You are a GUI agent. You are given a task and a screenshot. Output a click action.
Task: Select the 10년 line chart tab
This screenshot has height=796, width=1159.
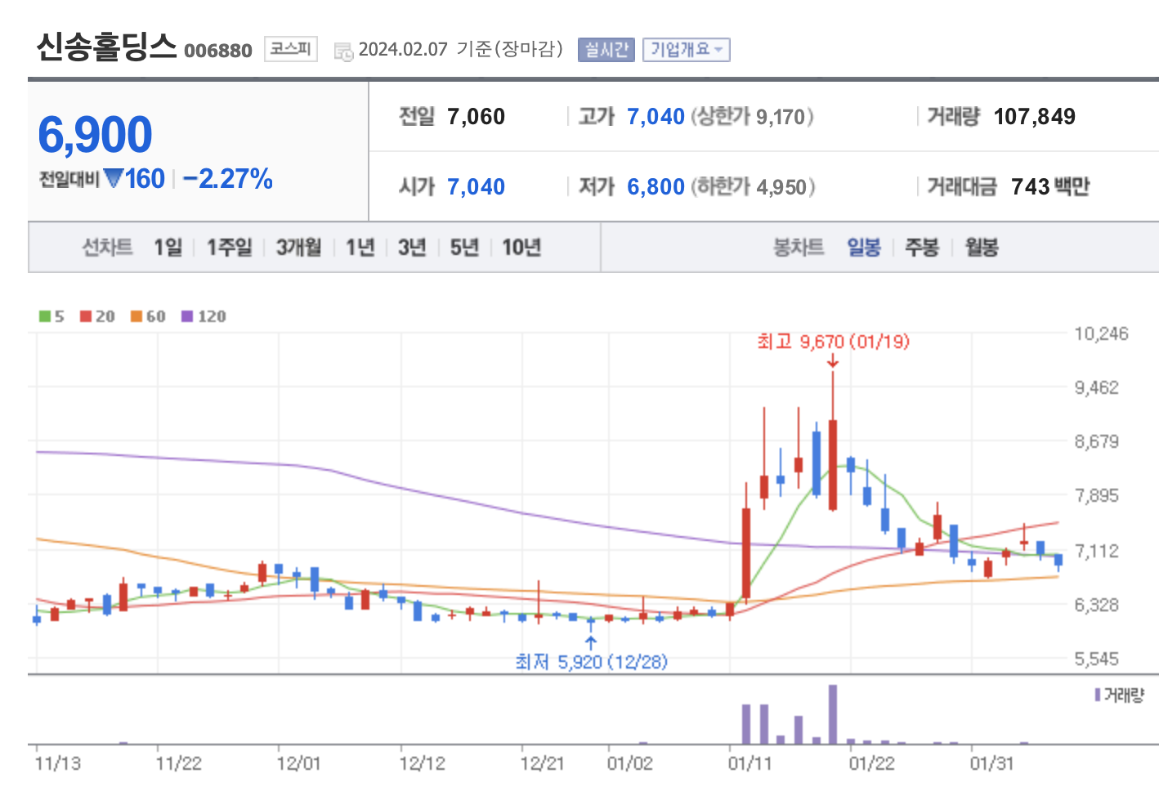click(x=521, y=247)
